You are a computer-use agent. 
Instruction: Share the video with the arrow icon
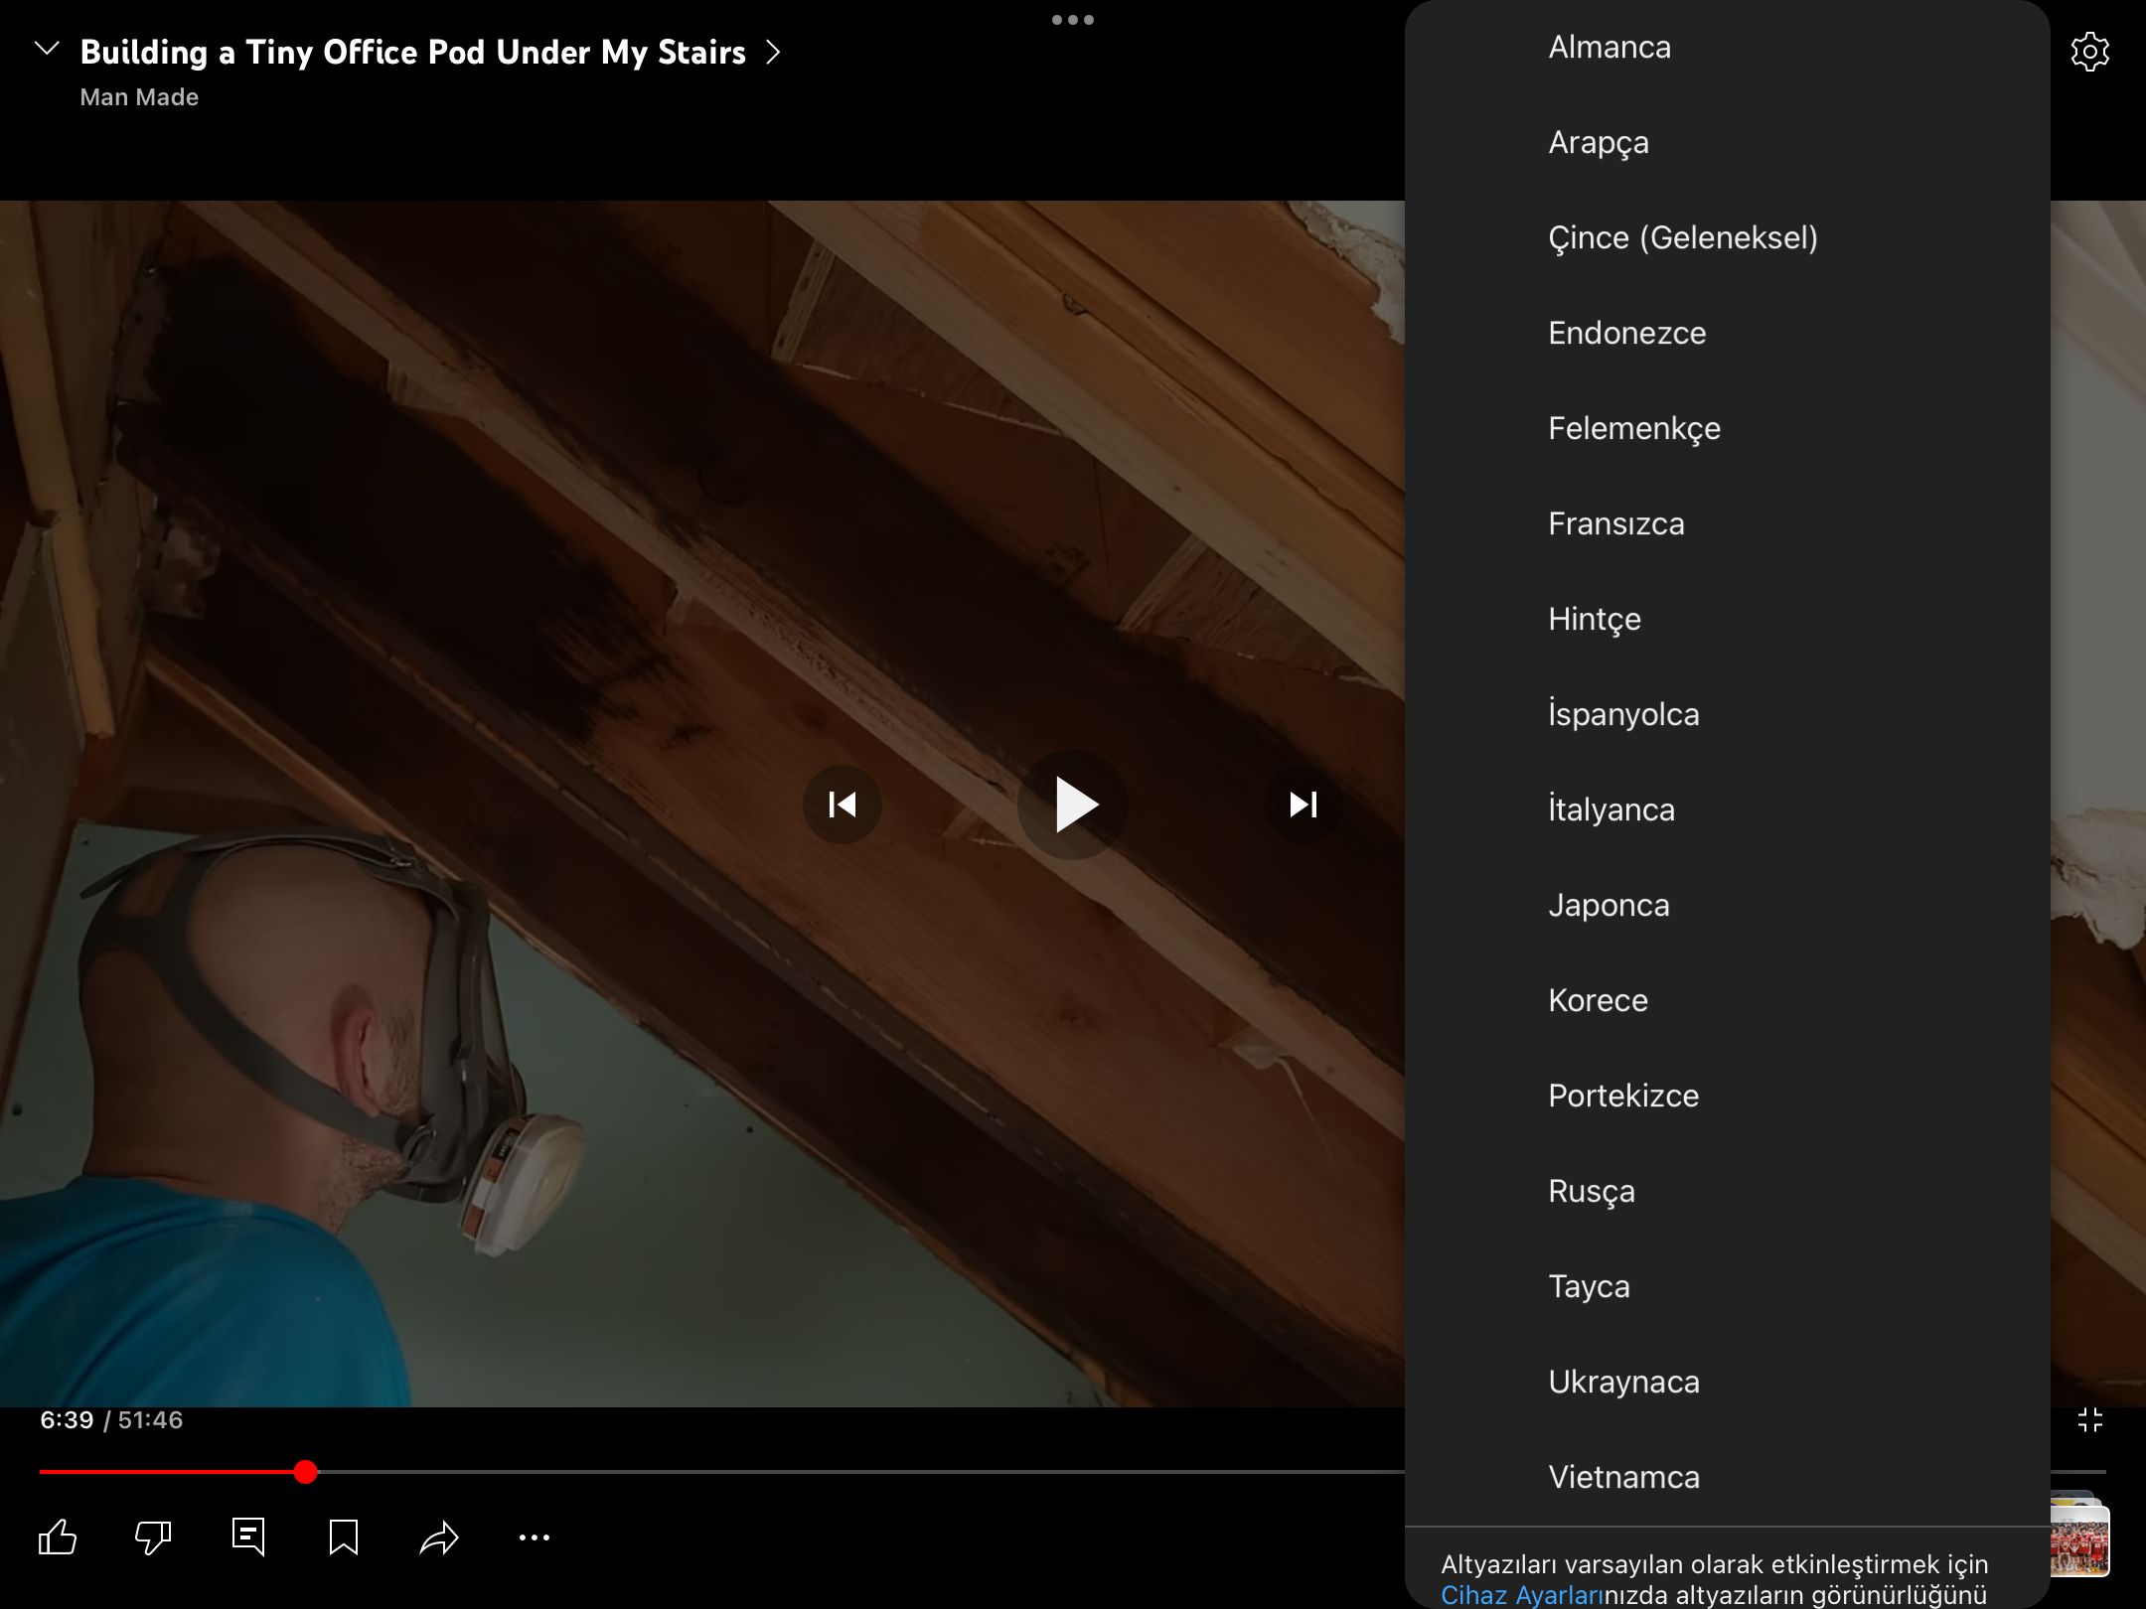pos(439,1536)
